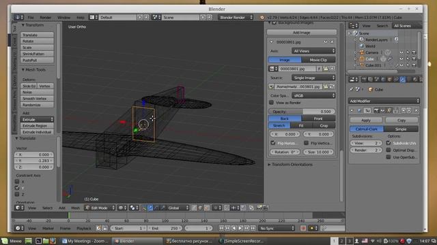This screenshot has width=437, height=245.
Task: Click the Apply modifier button
Action: click(366, 120)
